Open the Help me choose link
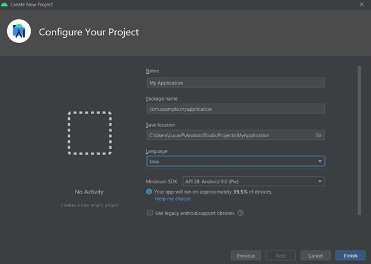371x264 pixels. click(x=173, y=199)
